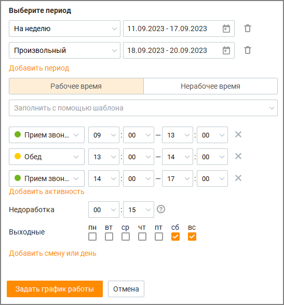Screen dimensions: 284x305
Task: Open end minutes dropdown in Обед row
Action: coord(212,157)
